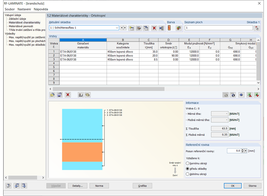Go to the next composition arrow
Image resolution: width=267 pixels, height=196 pixels.
125,28
